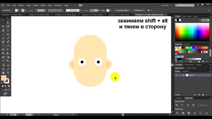
Task: Click the Divide pathfinder icon
Action: [x=177, y=113]
